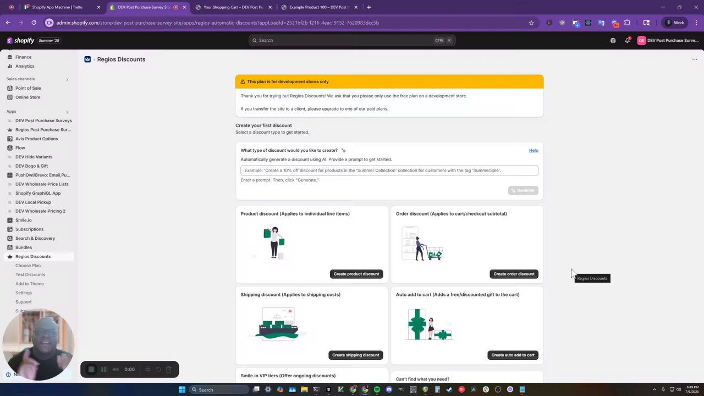Screen dimensions: 704x396
Task: Open Spotify from the taskbar
Action: pyautogui.click(x=377, y=389)
